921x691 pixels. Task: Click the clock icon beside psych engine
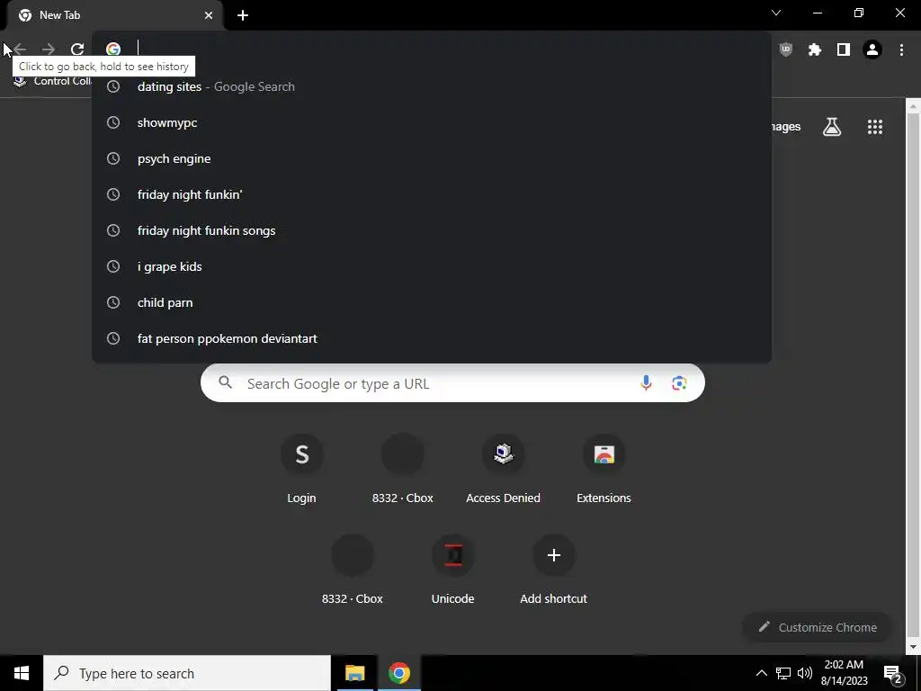[112, 158]
